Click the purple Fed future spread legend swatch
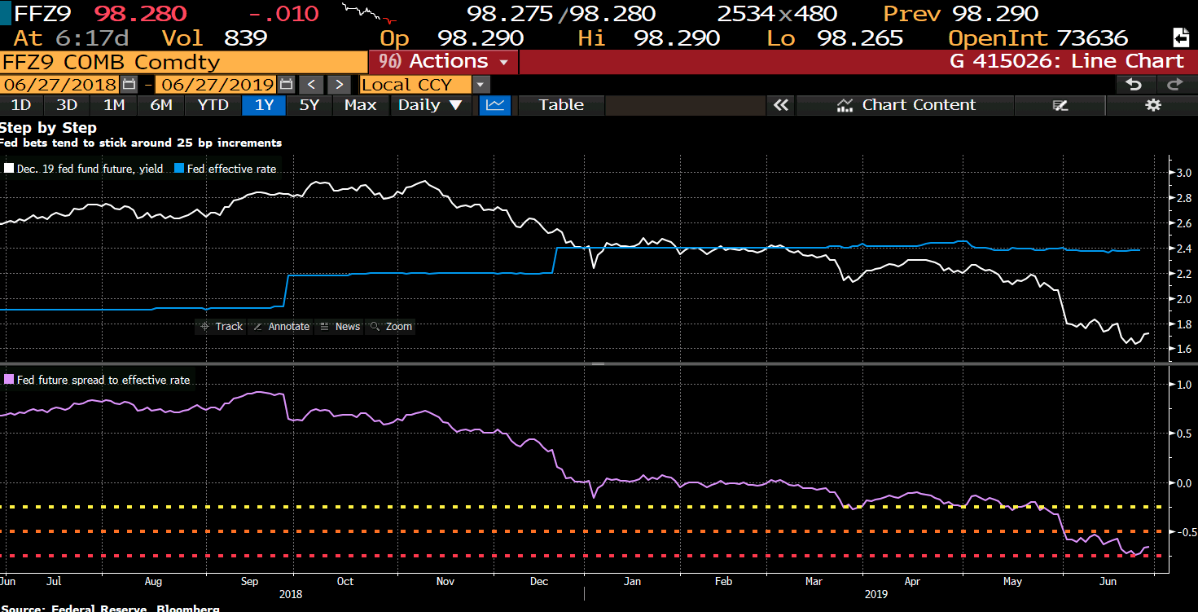Viewport: 1198px width, 612px height. (x=9, y=380)
